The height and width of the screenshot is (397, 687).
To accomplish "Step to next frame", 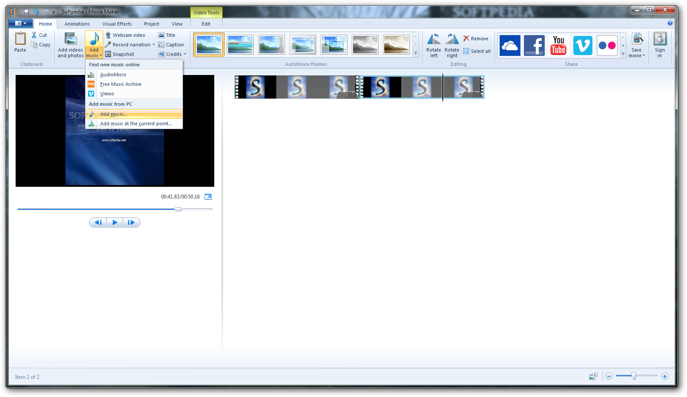I will 131,222.
